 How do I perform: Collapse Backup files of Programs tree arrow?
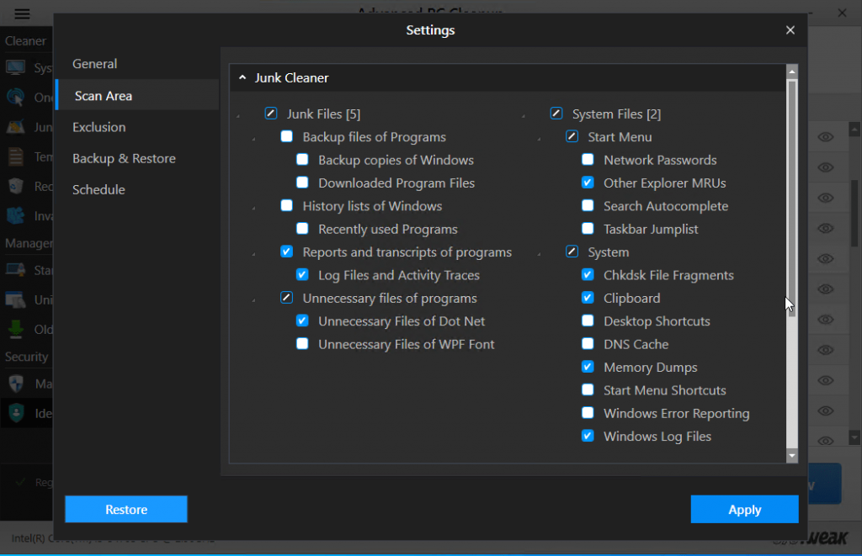(253, 139)
